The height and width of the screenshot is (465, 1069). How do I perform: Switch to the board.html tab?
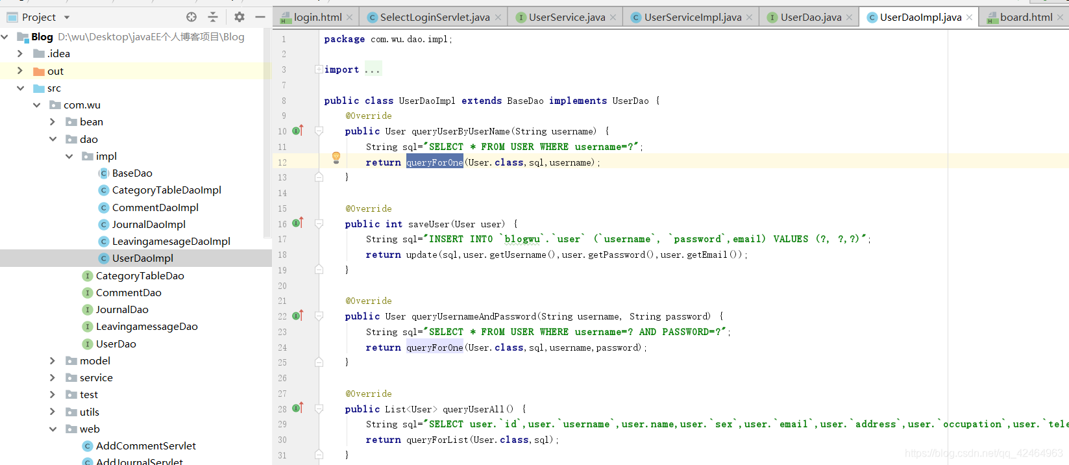(1026, 18)
